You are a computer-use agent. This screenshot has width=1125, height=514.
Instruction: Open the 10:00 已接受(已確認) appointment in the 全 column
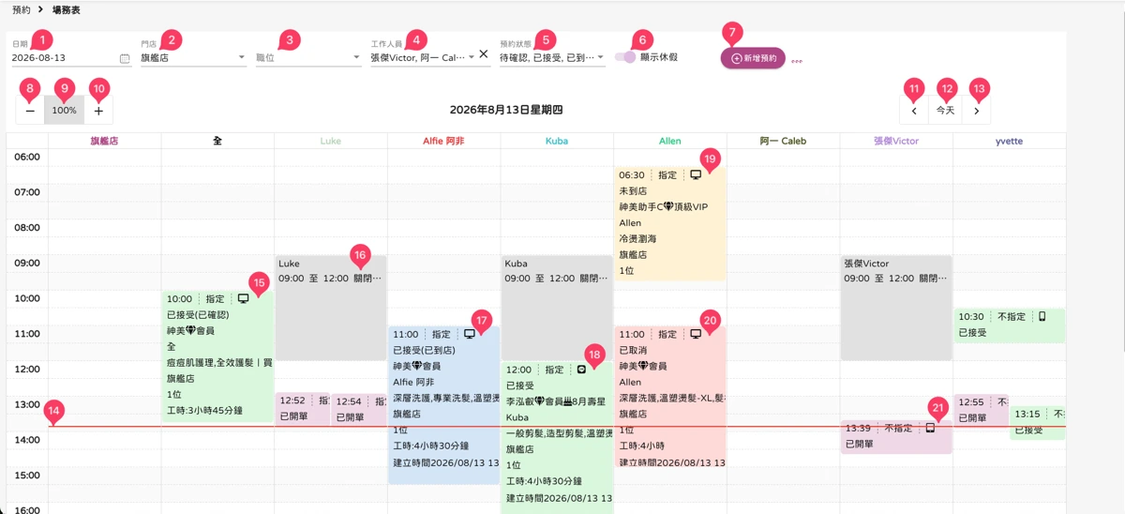click(217, 356)
